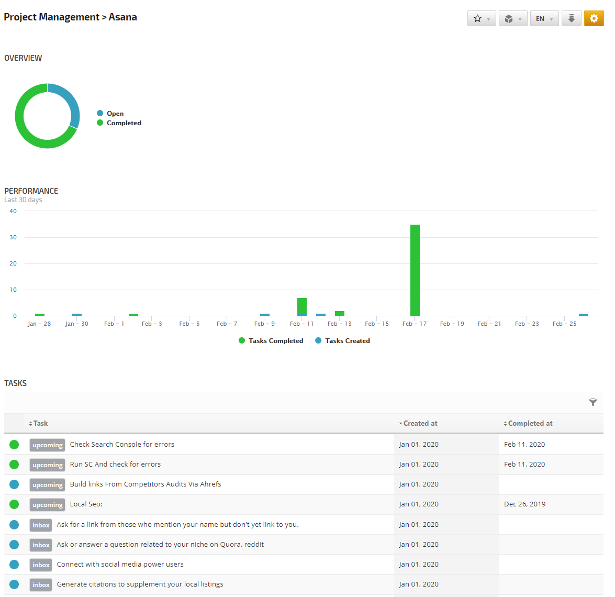Click the download export arrow icon
The image size is (615, 597).
tap(571, 18)
